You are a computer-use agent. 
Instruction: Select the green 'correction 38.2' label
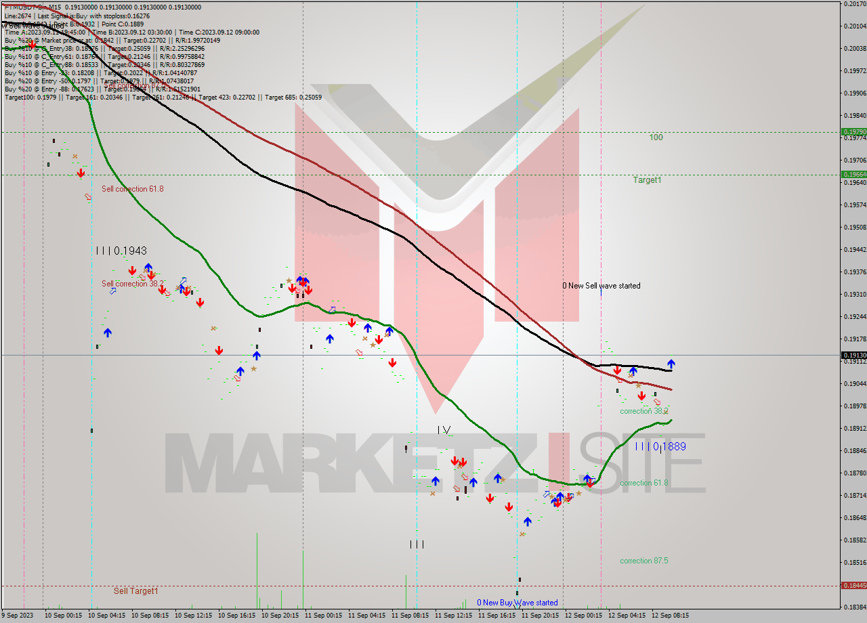644,411
